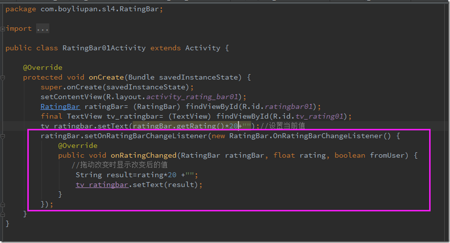Click the comment '//拖动改变时显示改变后的值'
450x243 pixels.
pyautogui.click(x=119, y=165)
